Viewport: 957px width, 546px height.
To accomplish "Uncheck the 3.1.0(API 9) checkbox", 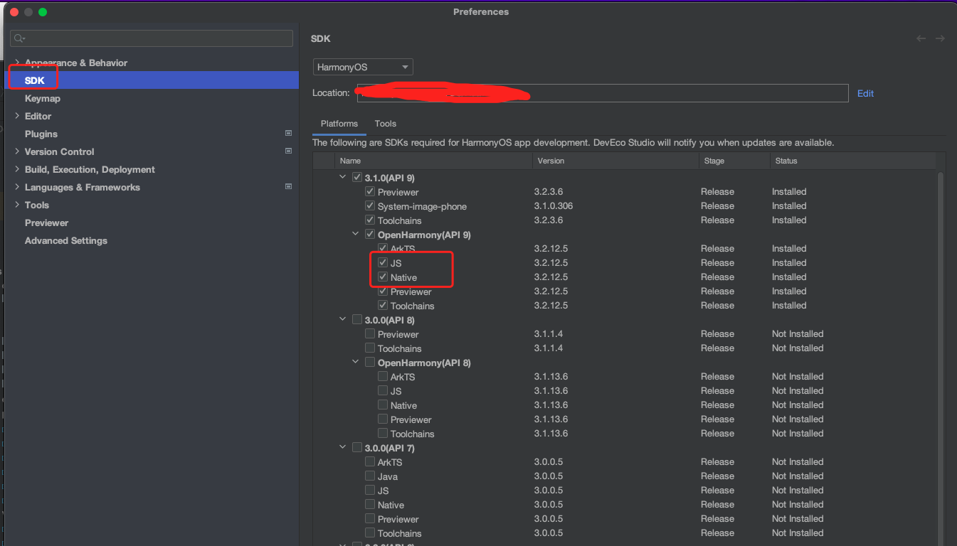I will pyautogui.click(x=357, y=178).
